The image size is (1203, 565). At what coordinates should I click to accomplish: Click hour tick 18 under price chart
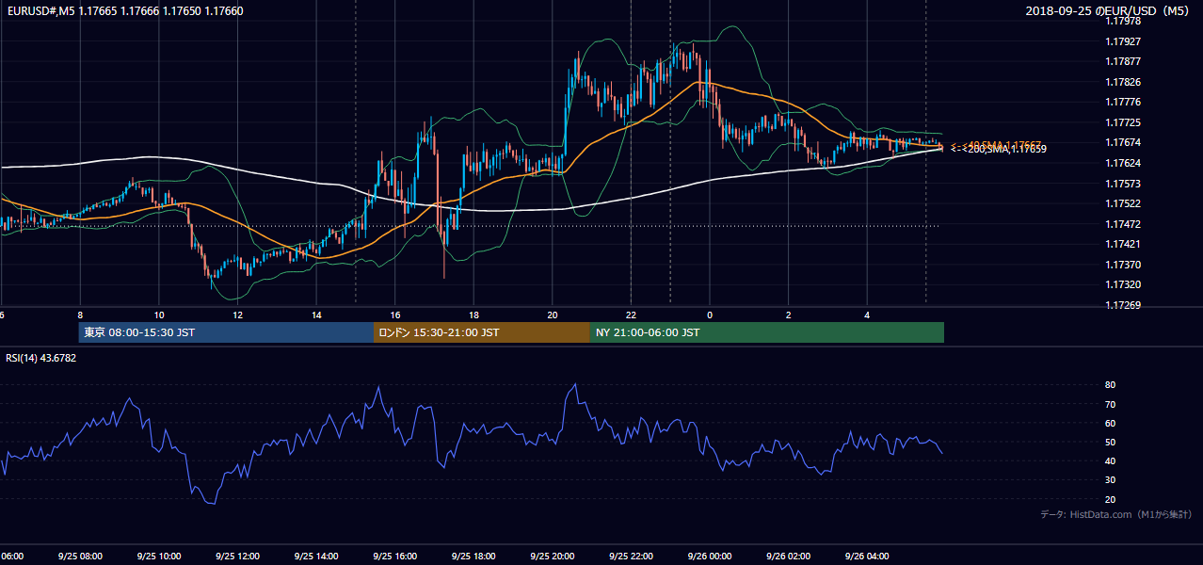[474, 315]
